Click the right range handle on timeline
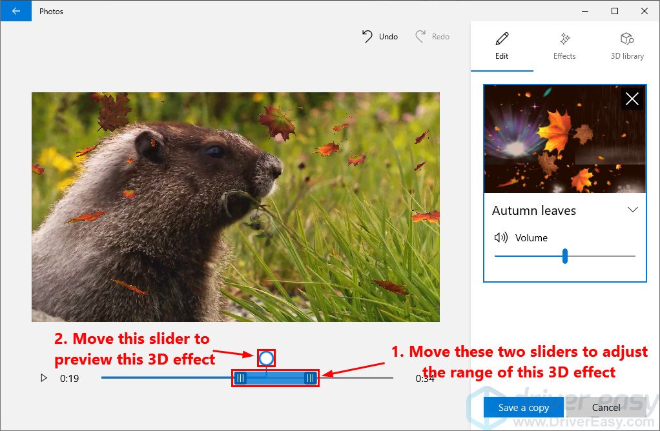660x431 pixels. coord(310,378)
